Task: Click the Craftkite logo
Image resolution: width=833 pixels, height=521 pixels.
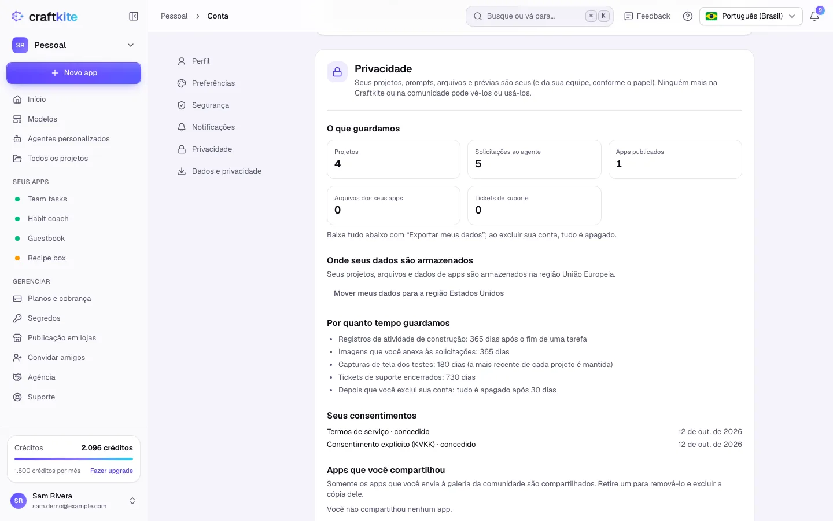Action: coord(45,16)
